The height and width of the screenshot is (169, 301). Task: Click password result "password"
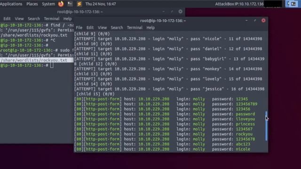click(246, 114)
